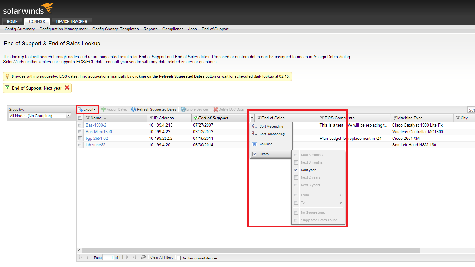Select all rows header checkbox

80,118
